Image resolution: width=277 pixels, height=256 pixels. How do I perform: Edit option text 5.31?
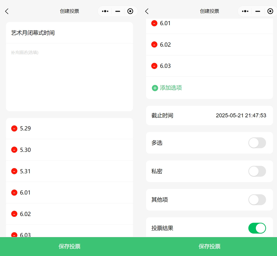tap(25, 171)
